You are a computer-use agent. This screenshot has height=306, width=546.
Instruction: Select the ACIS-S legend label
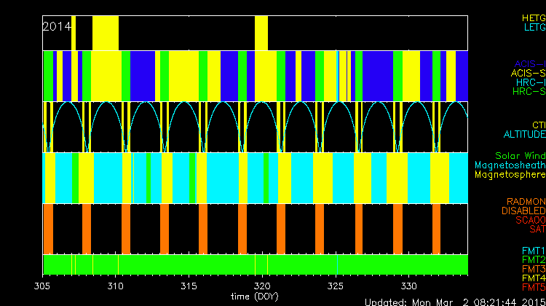click(528, 73)
